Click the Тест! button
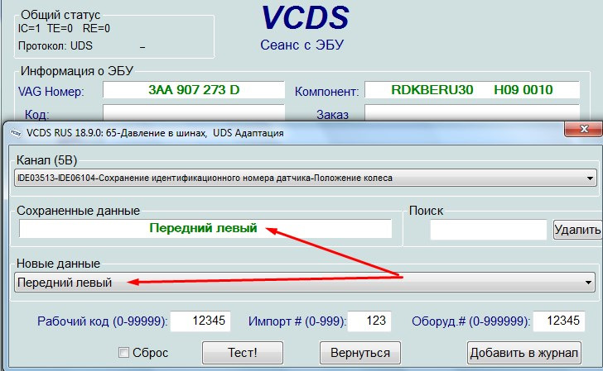This screenshot has width=603, height=371. [242, 352]
